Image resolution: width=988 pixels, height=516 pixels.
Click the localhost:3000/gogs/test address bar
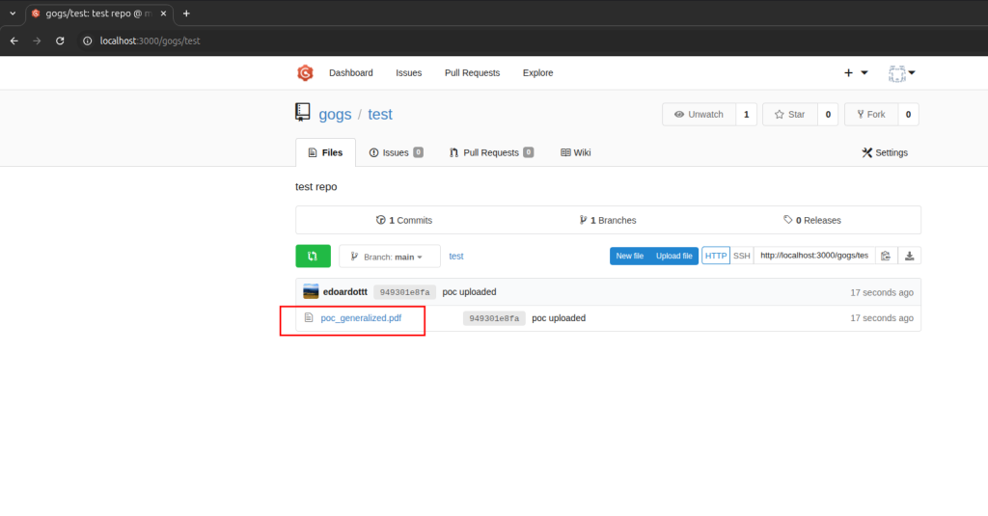tap(150, 41)
